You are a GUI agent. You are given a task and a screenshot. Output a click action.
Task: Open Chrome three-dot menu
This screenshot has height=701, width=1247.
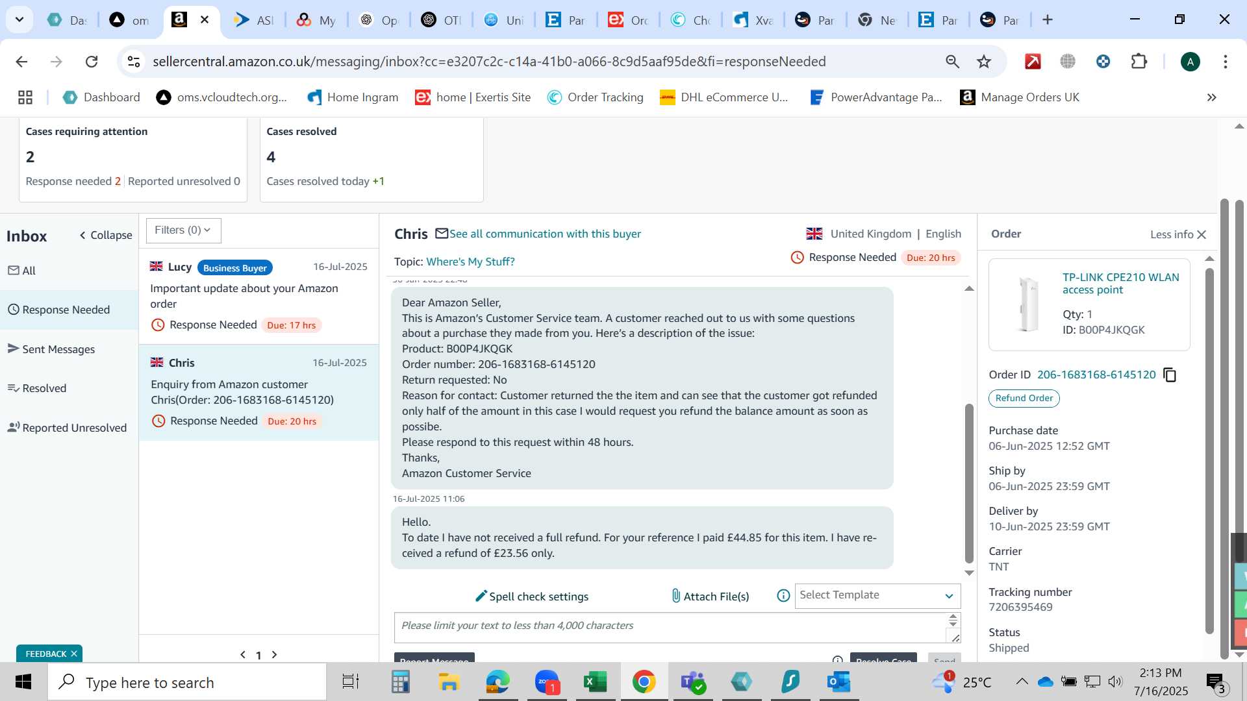(1225, 62)
